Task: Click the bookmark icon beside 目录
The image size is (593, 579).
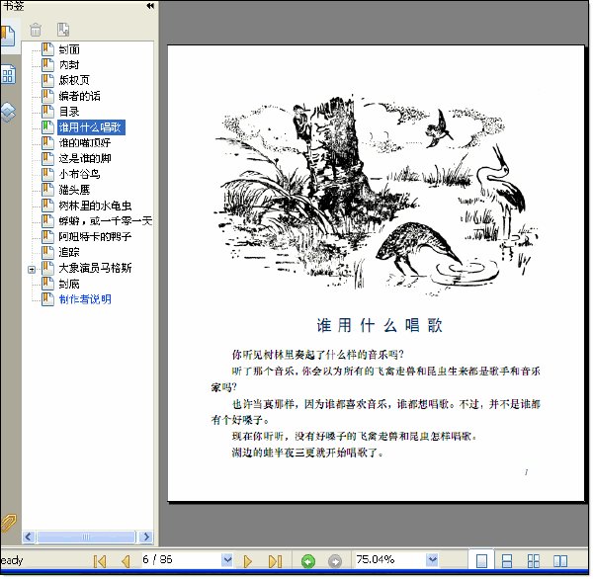Action: (x=47, y=112)
